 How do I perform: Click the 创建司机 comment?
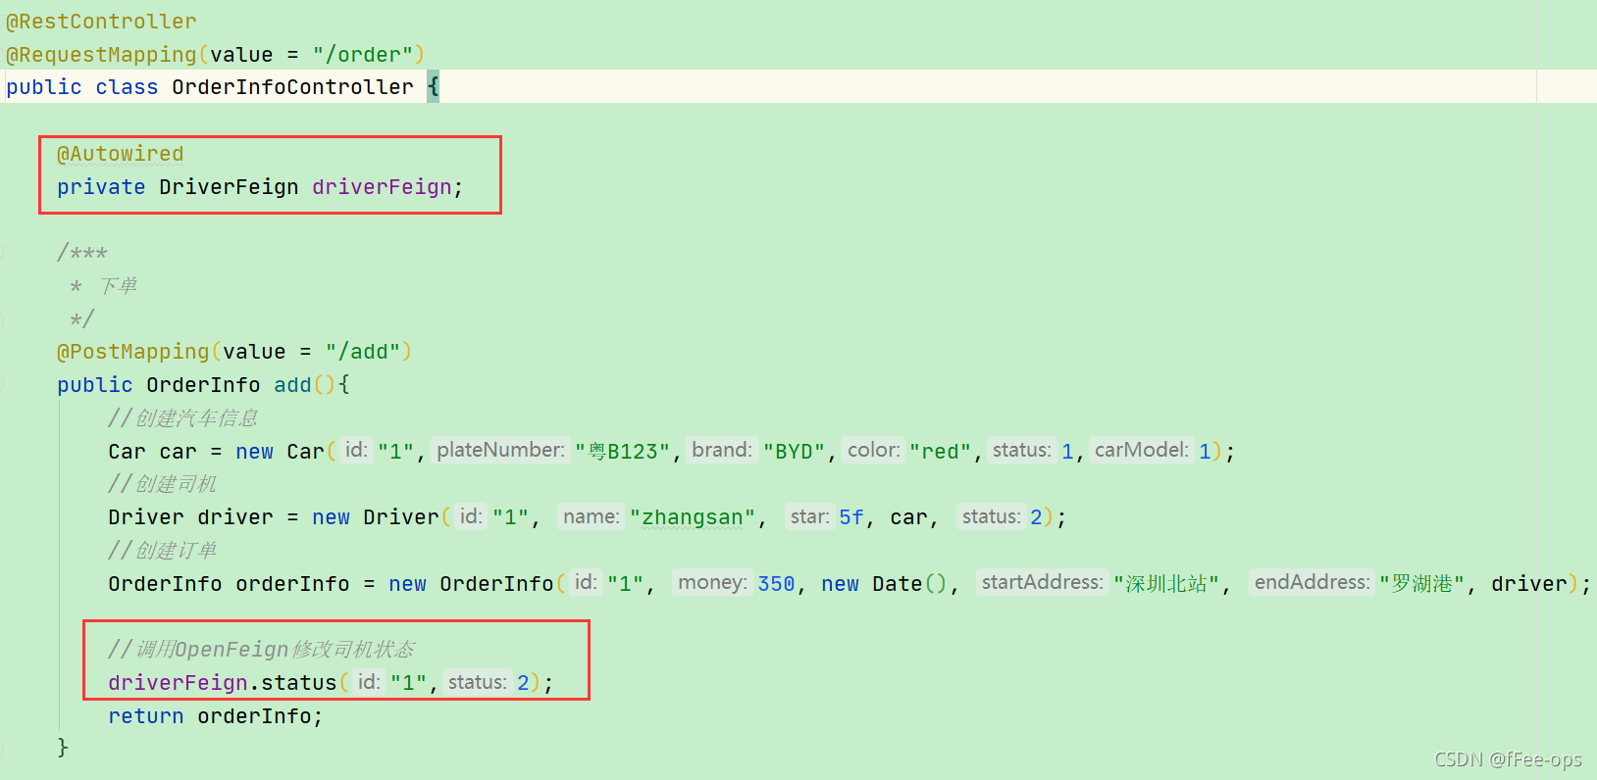tap(163, 484)
